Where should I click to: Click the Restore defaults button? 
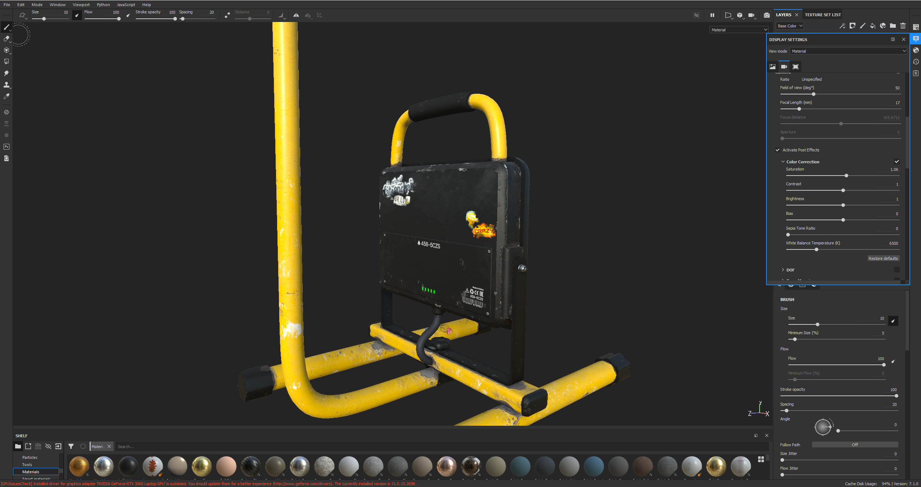(x=883, y=258)
